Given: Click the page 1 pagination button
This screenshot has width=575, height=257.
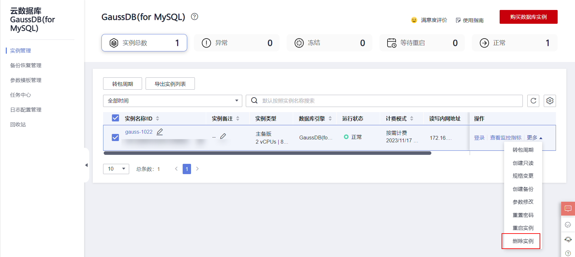Looking at the screenshot, I should pyautogui.click(x=187, y=169).
